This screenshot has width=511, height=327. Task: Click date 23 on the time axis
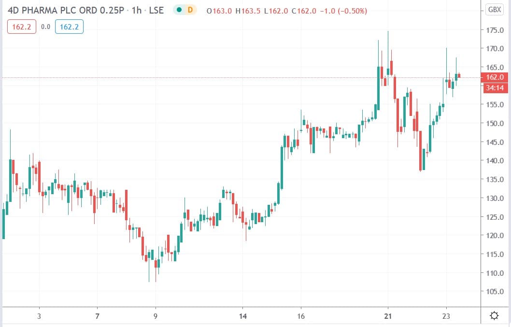446,316
